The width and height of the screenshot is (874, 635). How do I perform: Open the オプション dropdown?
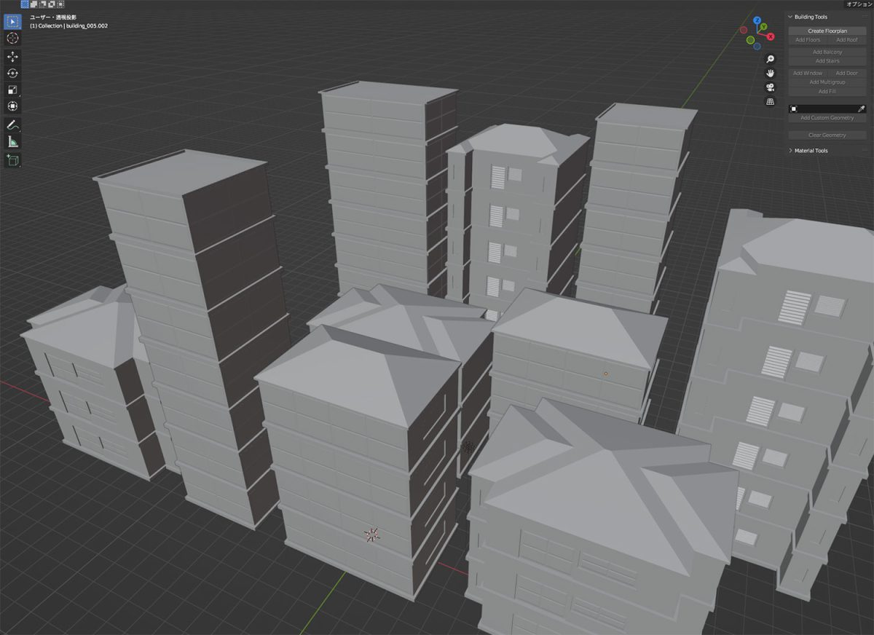click(858, 4)
